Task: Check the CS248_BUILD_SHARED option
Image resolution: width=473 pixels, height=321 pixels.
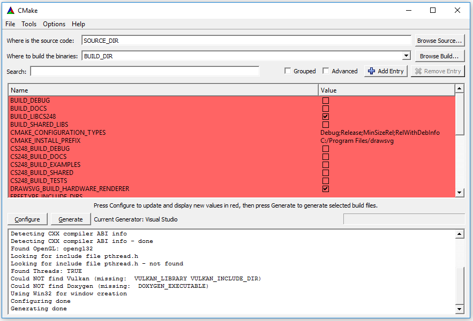Action: click(x=326, y=173)
